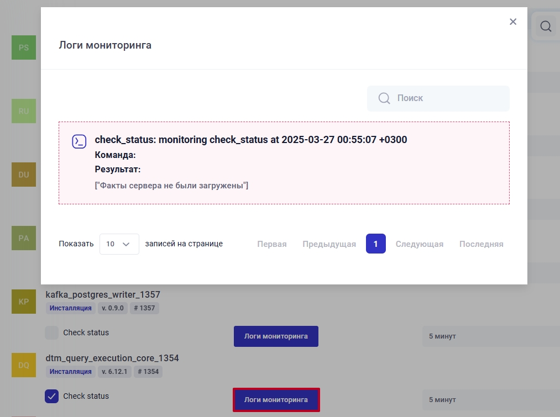Click the search icon inside the Поиск field

(384, 98)
